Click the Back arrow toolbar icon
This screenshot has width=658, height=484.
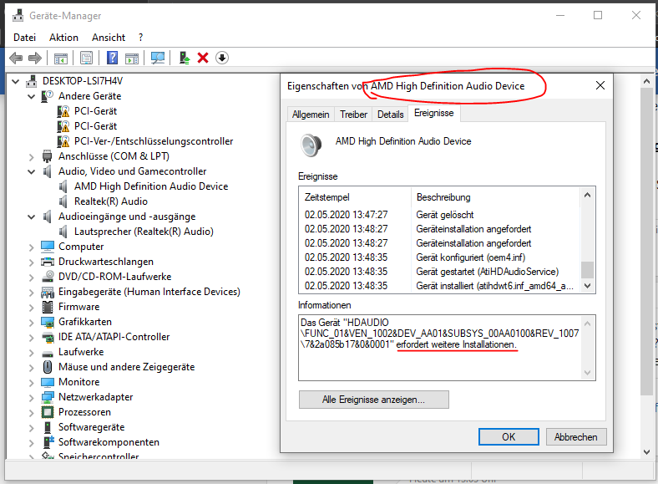click(x=16, y=58)
